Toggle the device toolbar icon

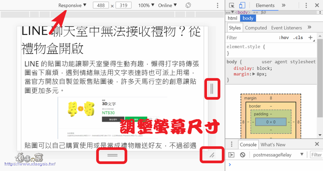coord(242,5)
